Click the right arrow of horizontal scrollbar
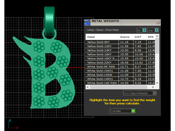The image size is (175, 131). [153, 87]
